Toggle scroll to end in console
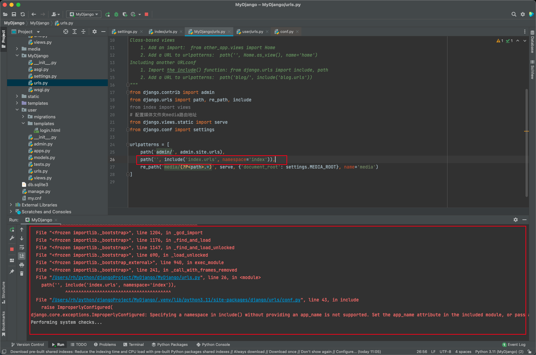The height and width of the screenshot is (355, 536). 22,256
